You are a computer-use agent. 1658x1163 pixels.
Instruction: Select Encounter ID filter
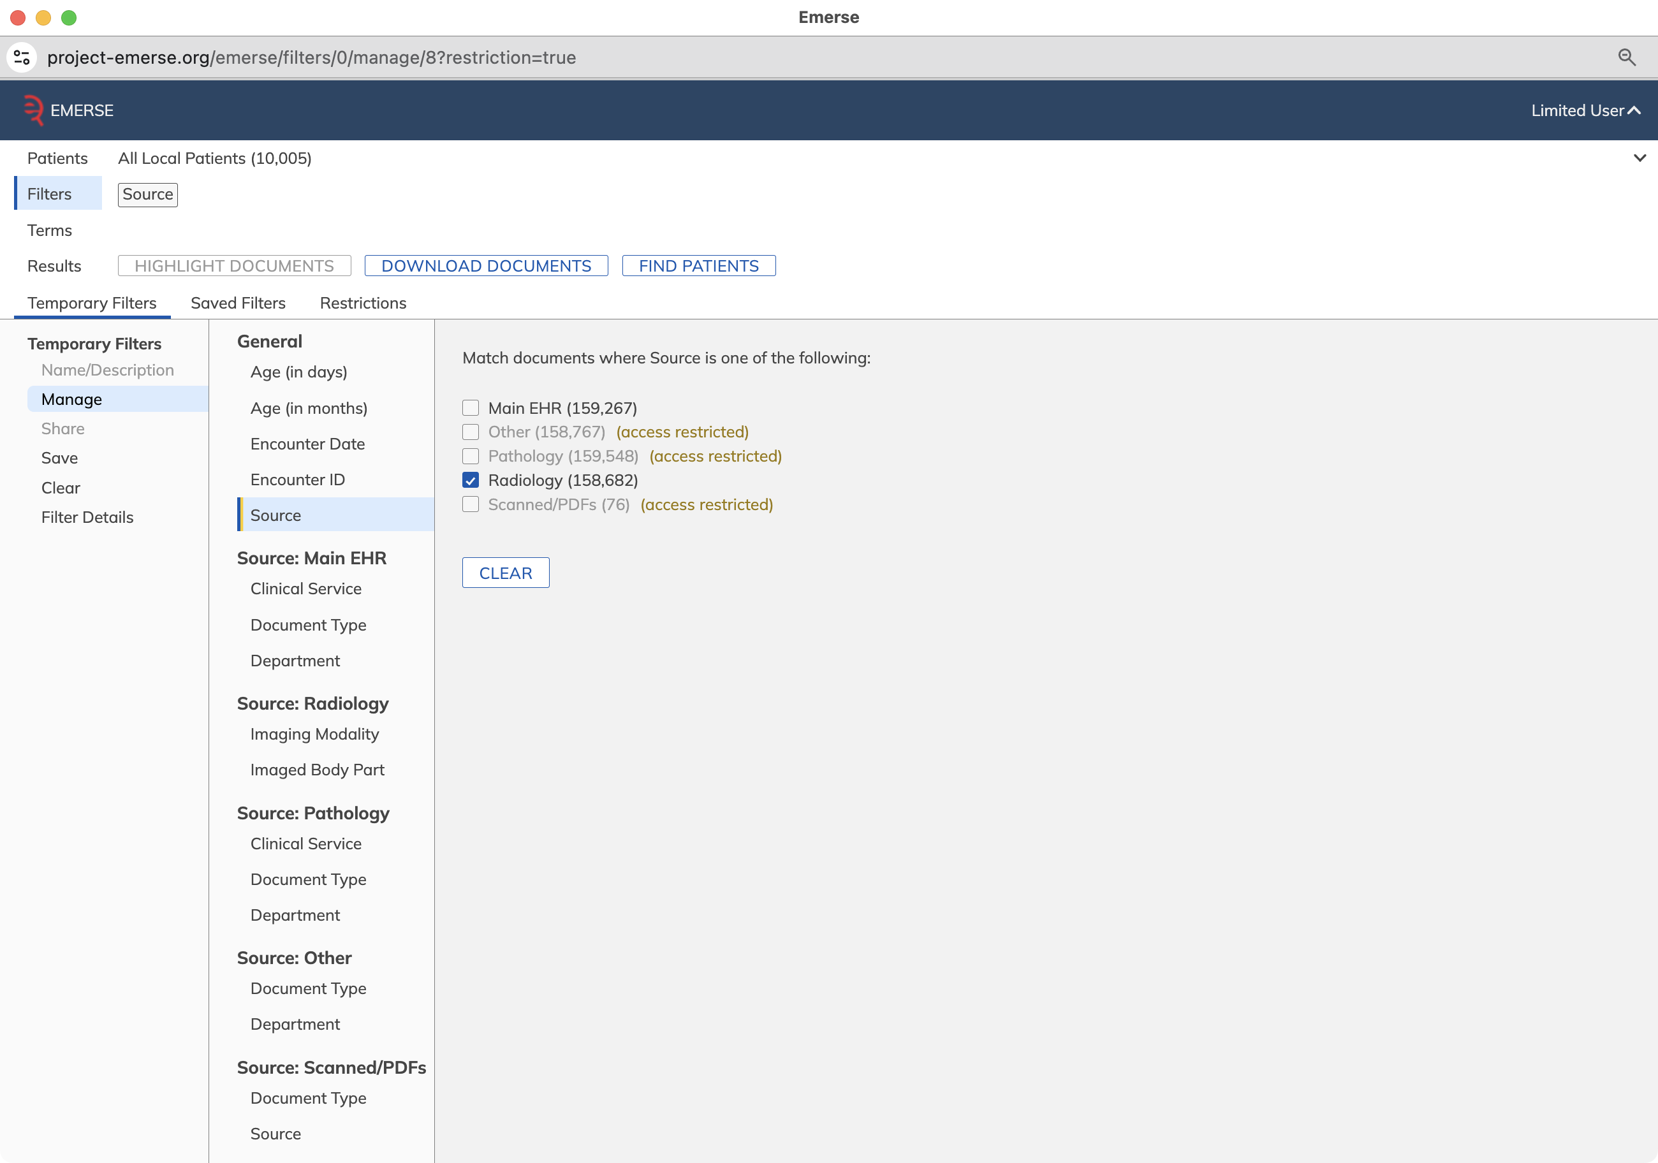click(x=298, y=479)
